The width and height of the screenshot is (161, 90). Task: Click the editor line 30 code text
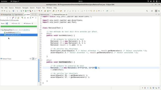[75, 68]
